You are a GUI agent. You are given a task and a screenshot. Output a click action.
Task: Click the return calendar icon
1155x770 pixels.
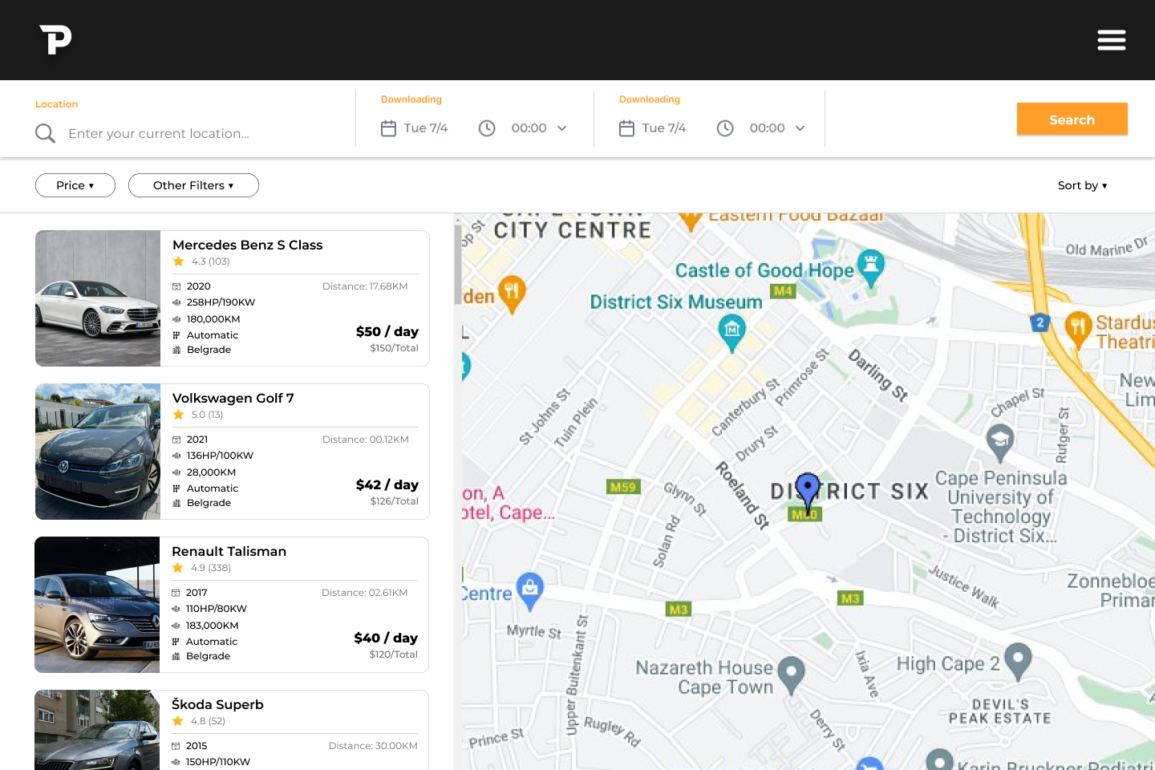click(x=626, y=128)
